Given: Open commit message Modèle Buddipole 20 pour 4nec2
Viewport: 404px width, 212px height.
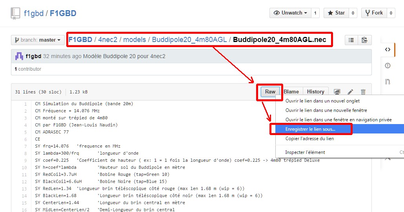Looking at the screenshot, I should click(x=124, y=56).
